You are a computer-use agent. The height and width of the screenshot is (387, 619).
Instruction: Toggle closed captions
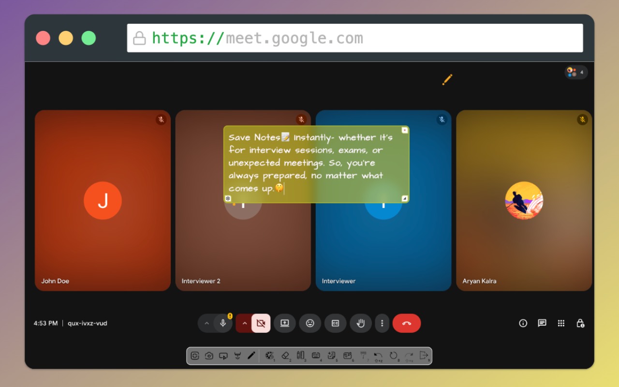pos(335,323)
